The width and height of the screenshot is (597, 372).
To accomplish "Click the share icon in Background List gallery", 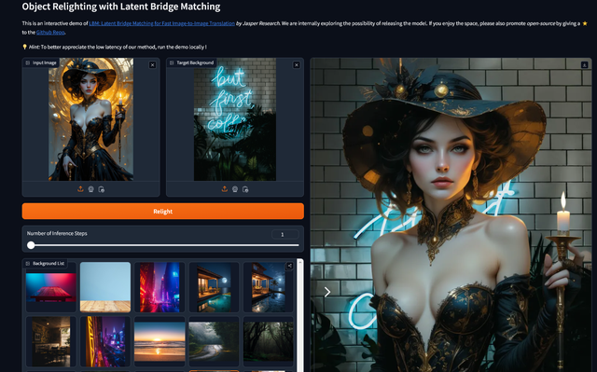I will pyautogui.click(x=289, y=266).
